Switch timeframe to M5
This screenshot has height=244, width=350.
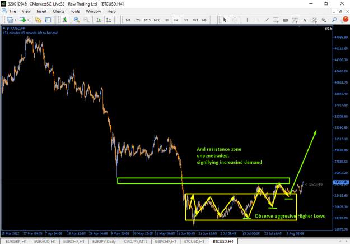click(x=138, y=20)
